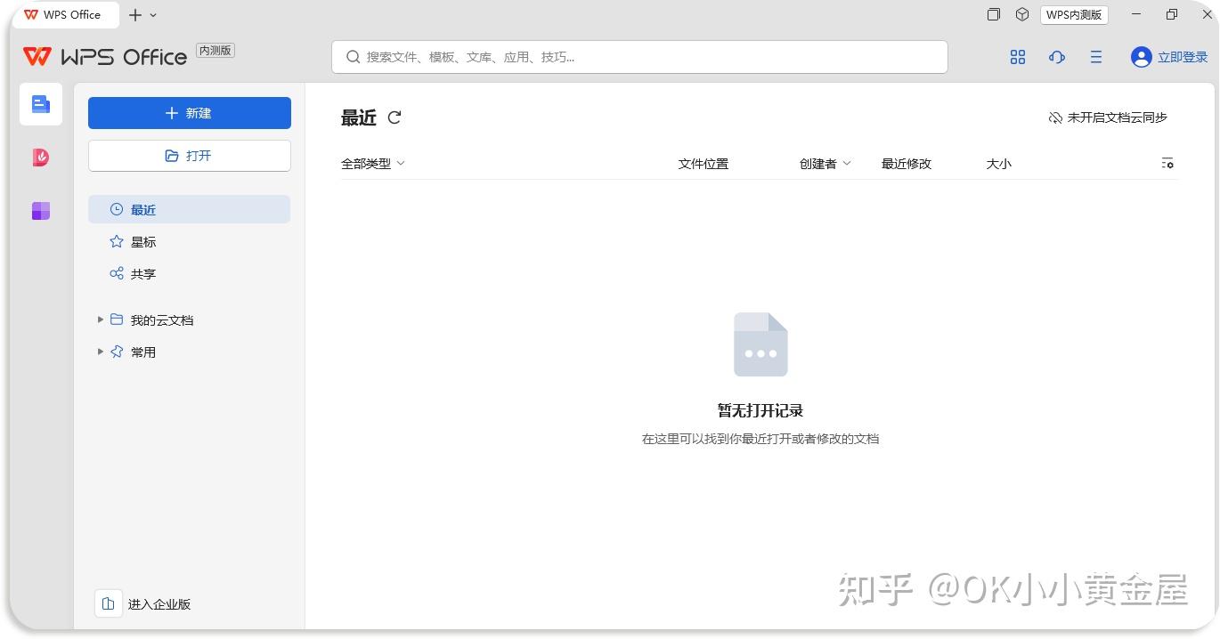Image resolution: width=1220 pixels, height=639 pixels.
Task: Select 星标 in the left navigation
Action: [142, 241]
